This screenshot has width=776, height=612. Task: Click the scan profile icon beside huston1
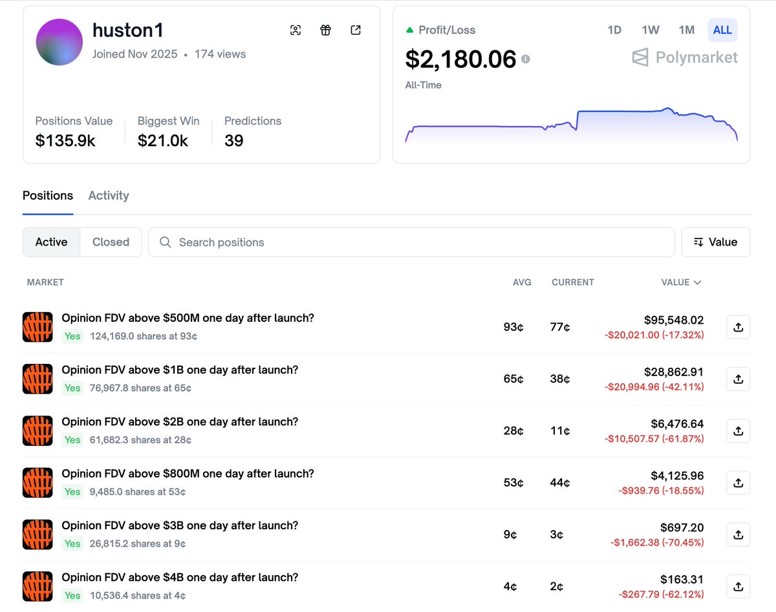pyautogui.click(x=296, y=30)
